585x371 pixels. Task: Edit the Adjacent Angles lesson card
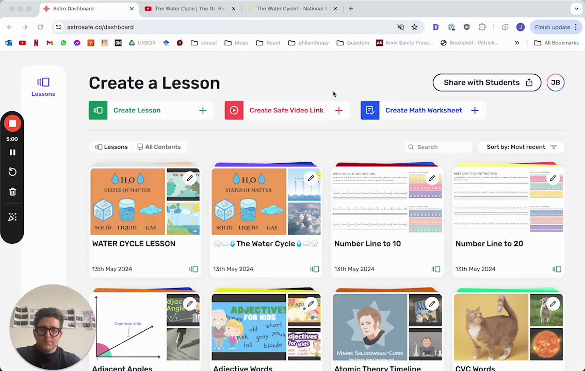coord(190,303)
